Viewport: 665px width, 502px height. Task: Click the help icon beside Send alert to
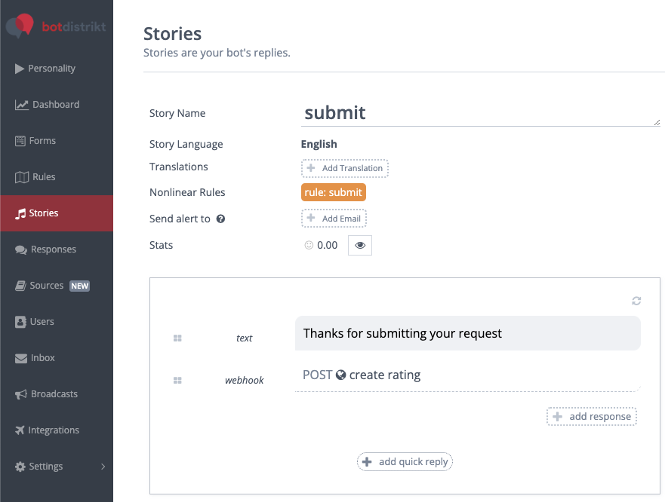tap(221, 219)
